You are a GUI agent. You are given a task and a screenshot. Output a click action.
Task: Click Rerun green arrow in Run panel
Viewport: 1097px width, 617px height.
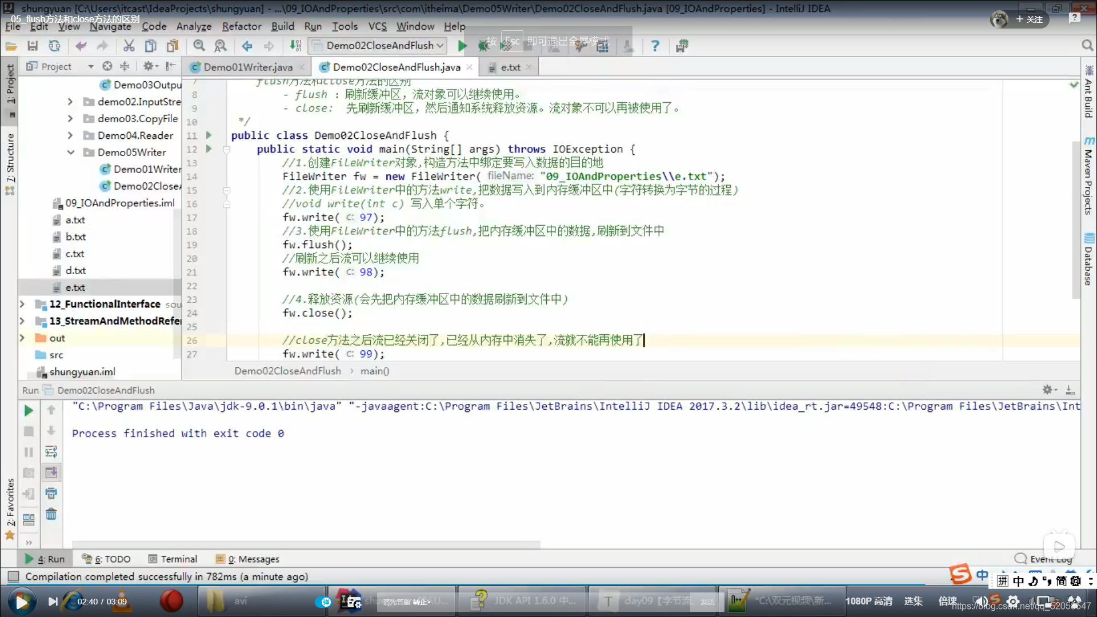coord(28,410)
